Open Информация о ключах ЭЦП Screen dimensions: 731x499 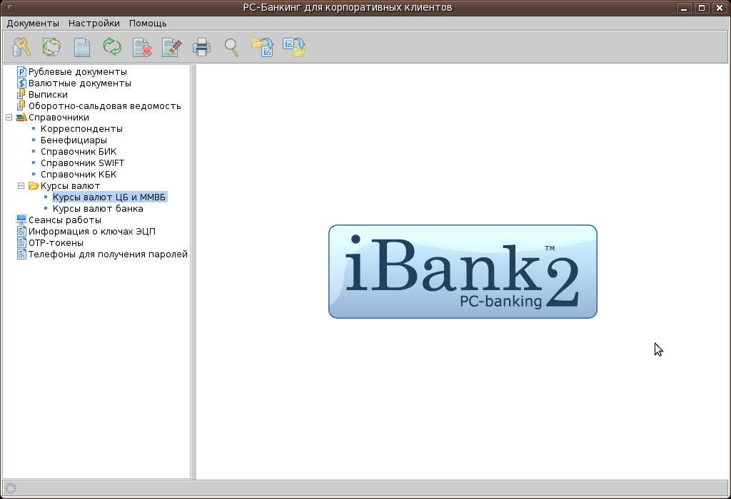91,232
